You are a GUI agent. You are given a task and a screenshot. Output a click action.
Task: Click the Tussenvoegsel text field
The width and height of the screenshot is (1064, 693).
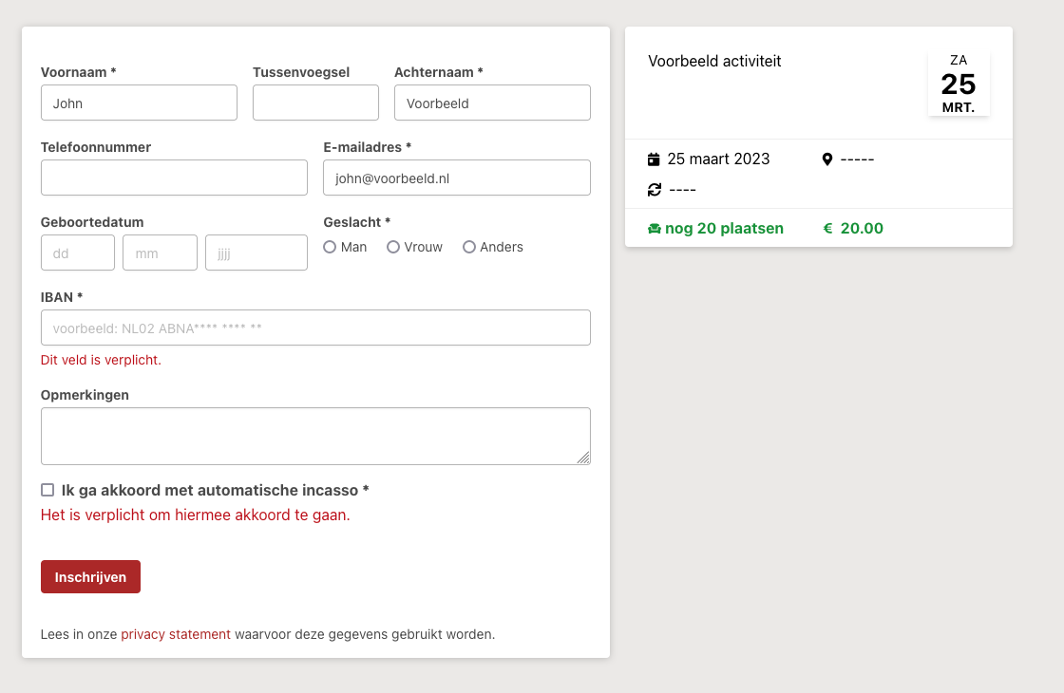[315, 103]
